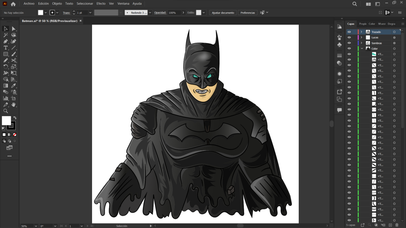
Task: Hide the Sombras layer
Action: click(349, 43)
